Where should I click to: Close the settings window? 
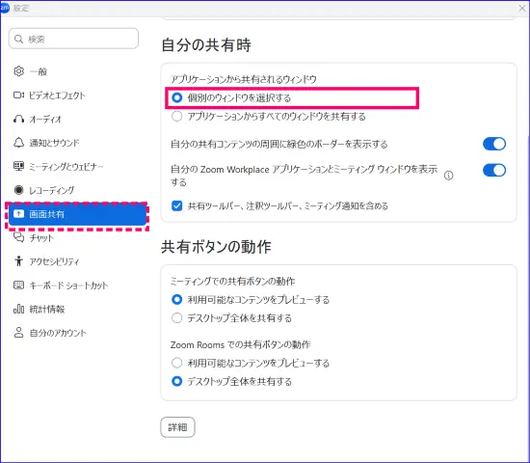coord(522,8)
